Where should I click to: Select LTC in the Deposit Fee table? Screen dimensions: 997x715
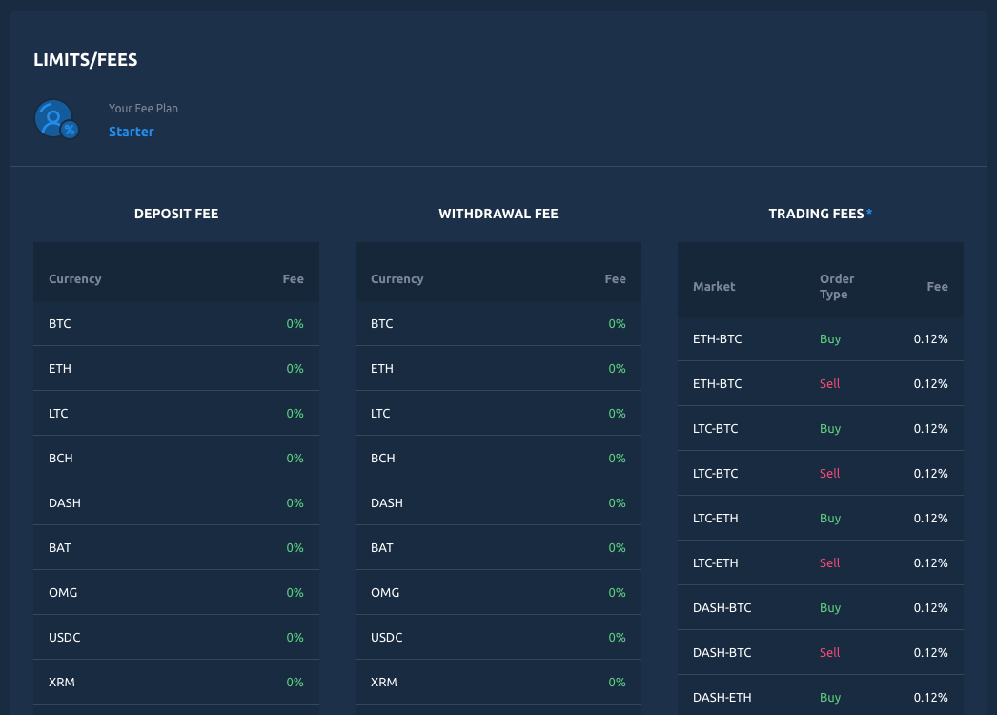(x=58, y=414)
